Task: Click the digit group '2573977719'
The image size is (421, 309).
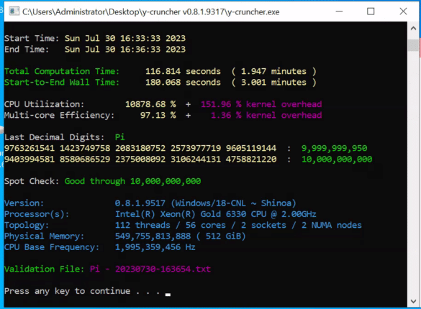Action: 196,148
